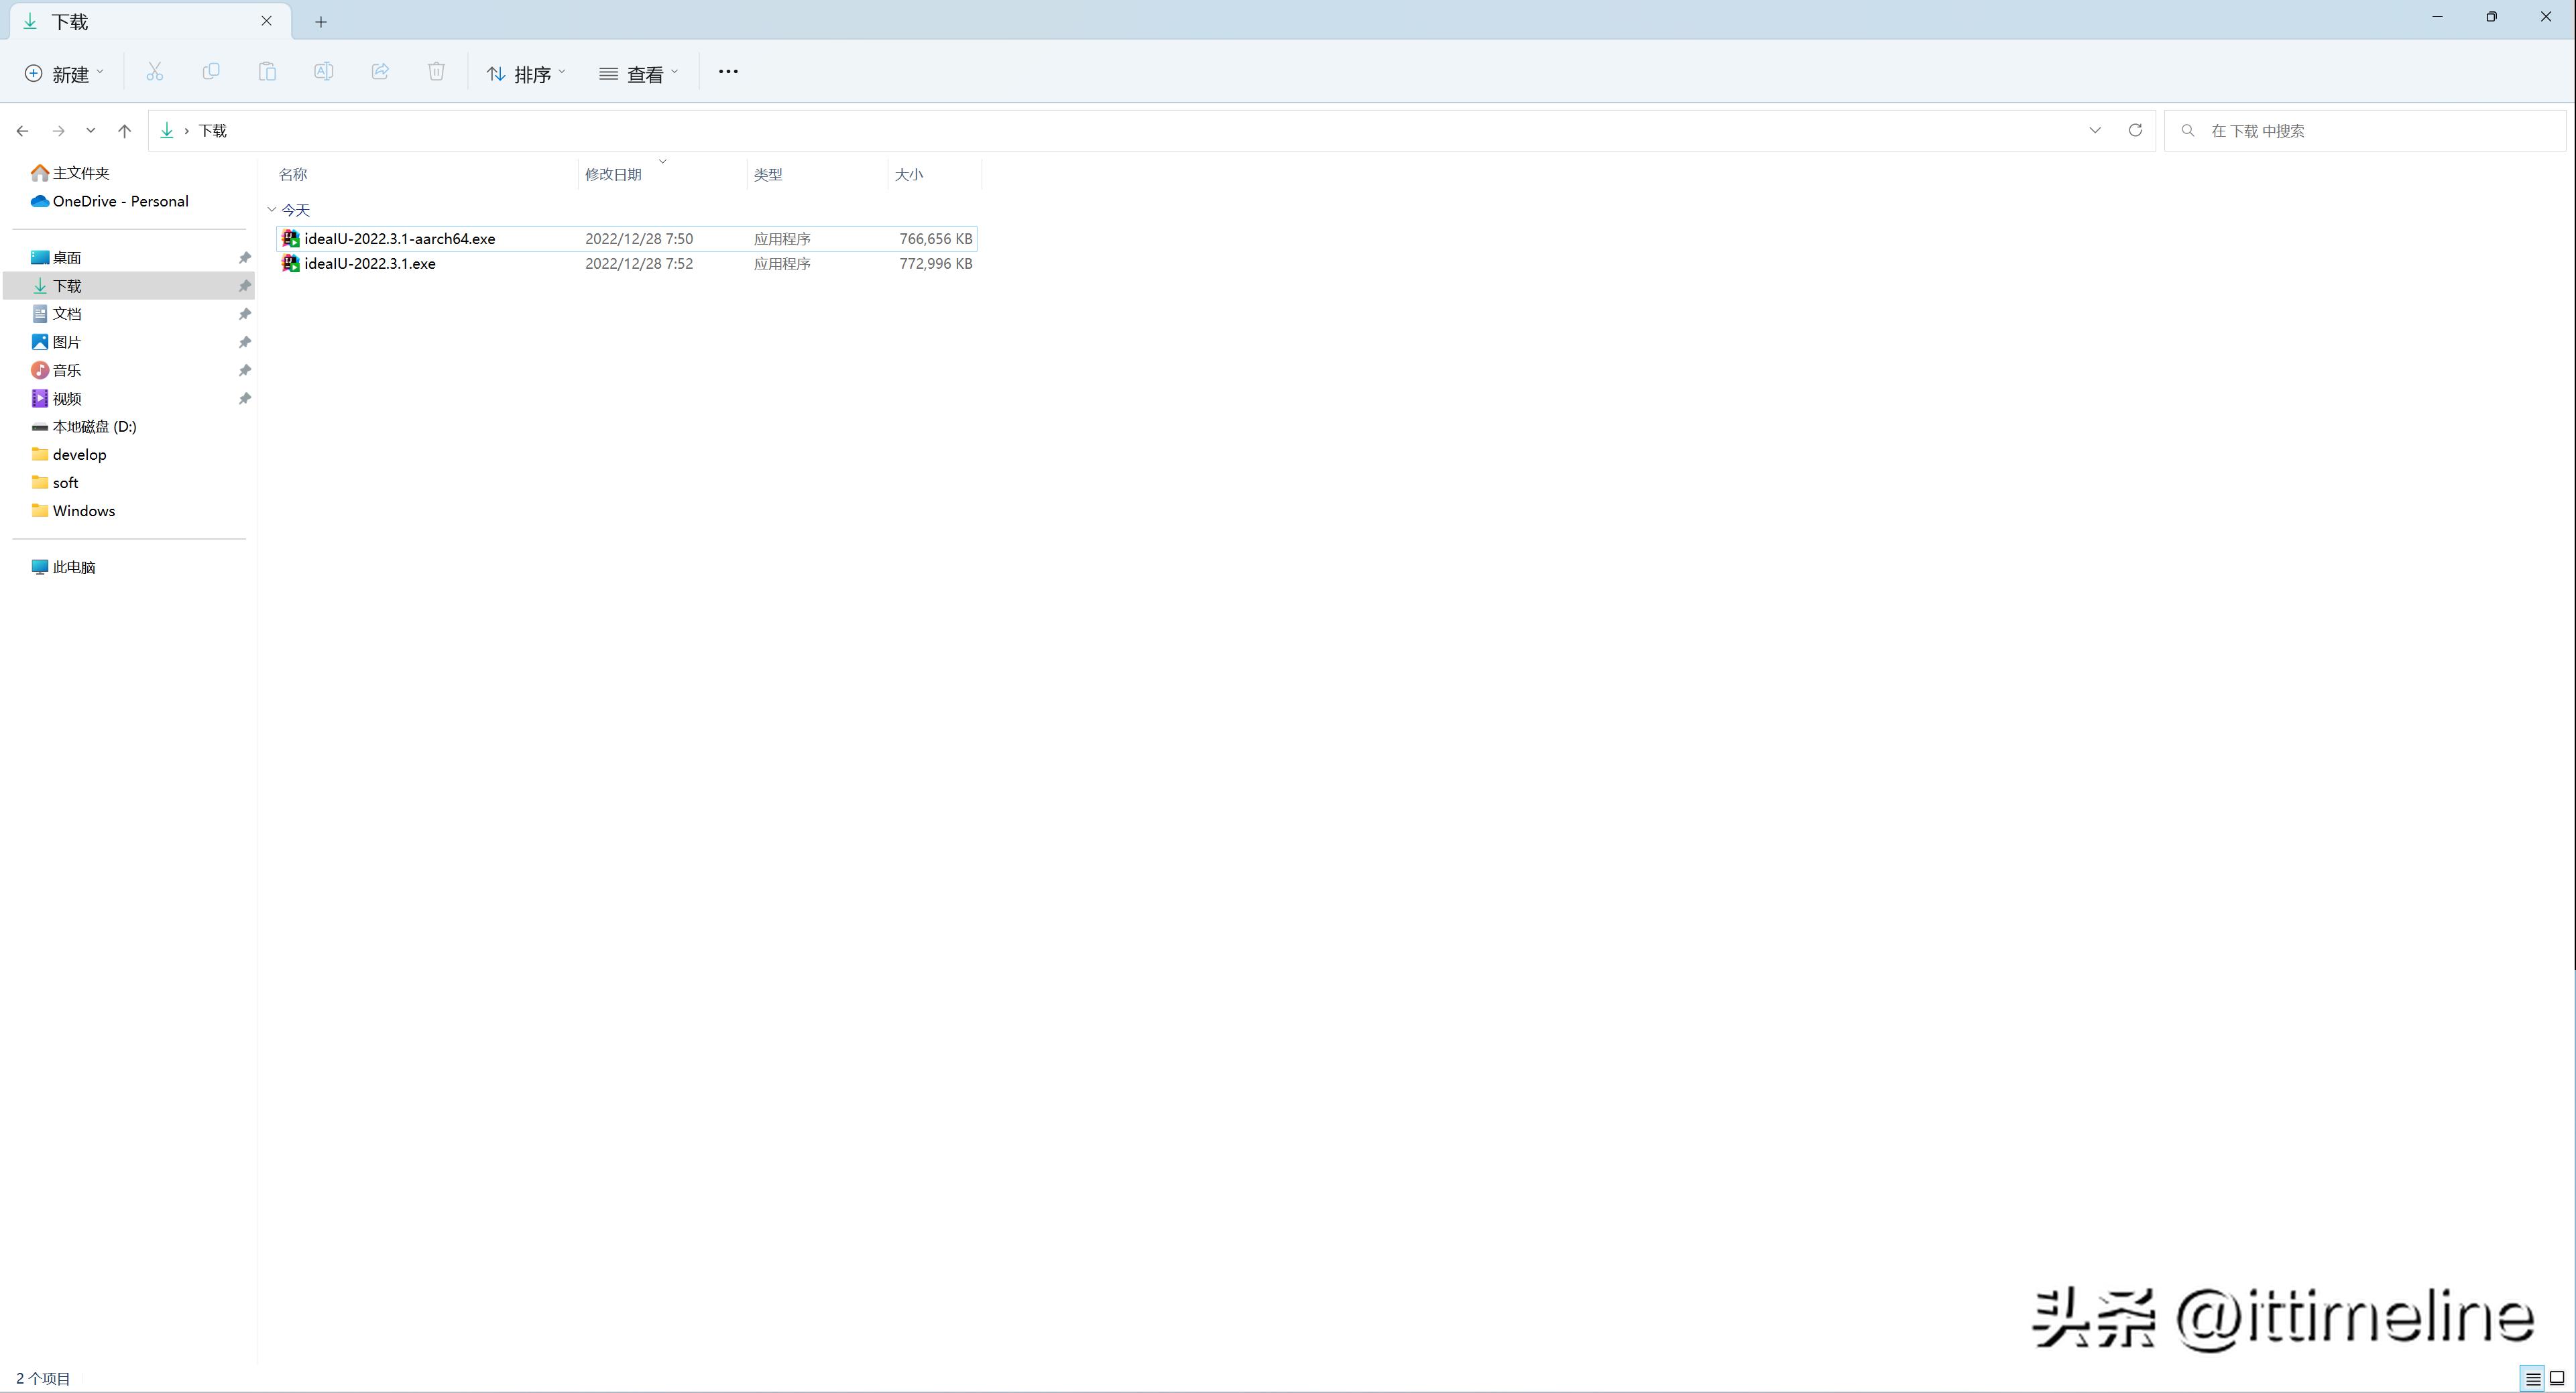Refresh the 下载 folder view
Image resolution: width=2576 pixels, height=1393 pixels.
tap(2135, 131)
